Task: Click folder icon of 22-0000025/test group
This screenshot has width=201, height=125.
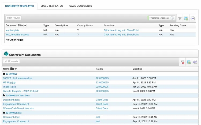Action: tap(4, 113)
